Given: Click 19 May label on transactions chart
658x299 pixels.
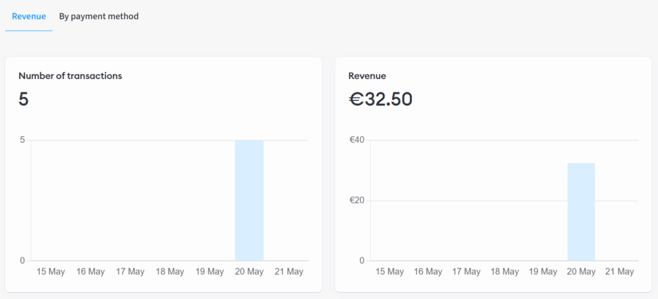Looking at the screenshot, I should point(209,272).
